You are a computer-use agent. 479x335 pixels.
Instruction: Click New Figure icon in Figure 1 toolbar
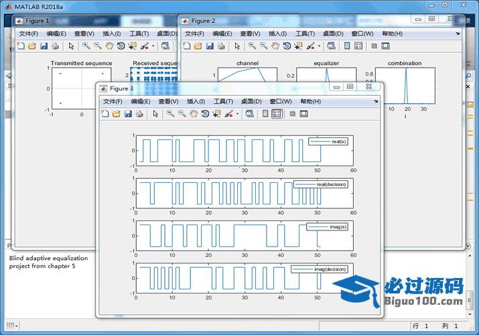point(21,46)
